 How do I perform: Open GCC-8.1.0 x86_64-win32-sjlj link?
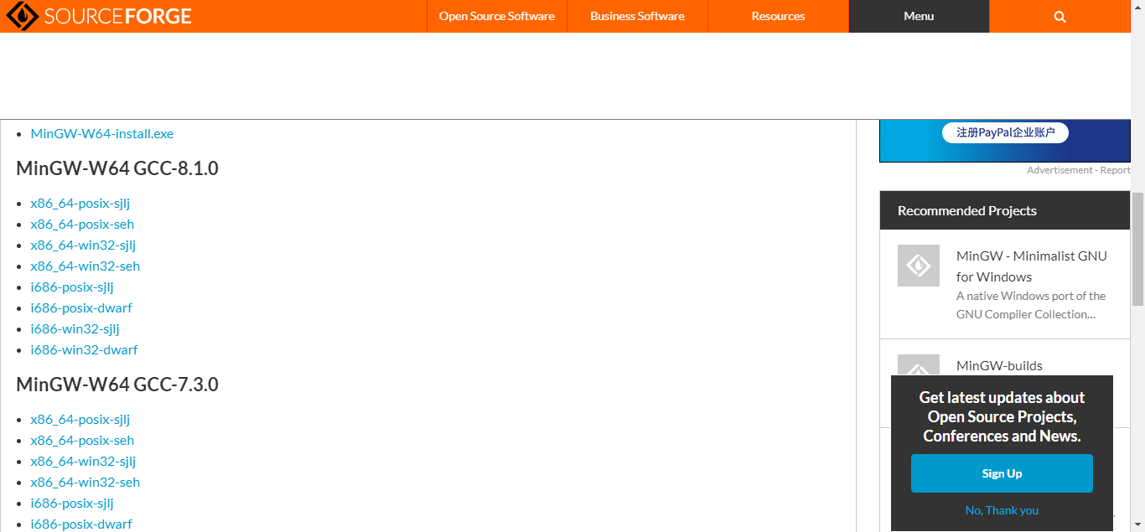pyautogui.click(x=83, y=245)
